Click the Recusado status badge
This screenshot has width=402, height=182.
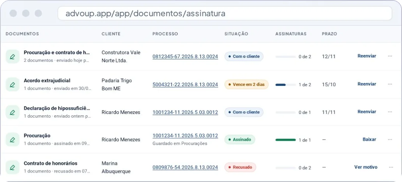click(x=240, y=167)
